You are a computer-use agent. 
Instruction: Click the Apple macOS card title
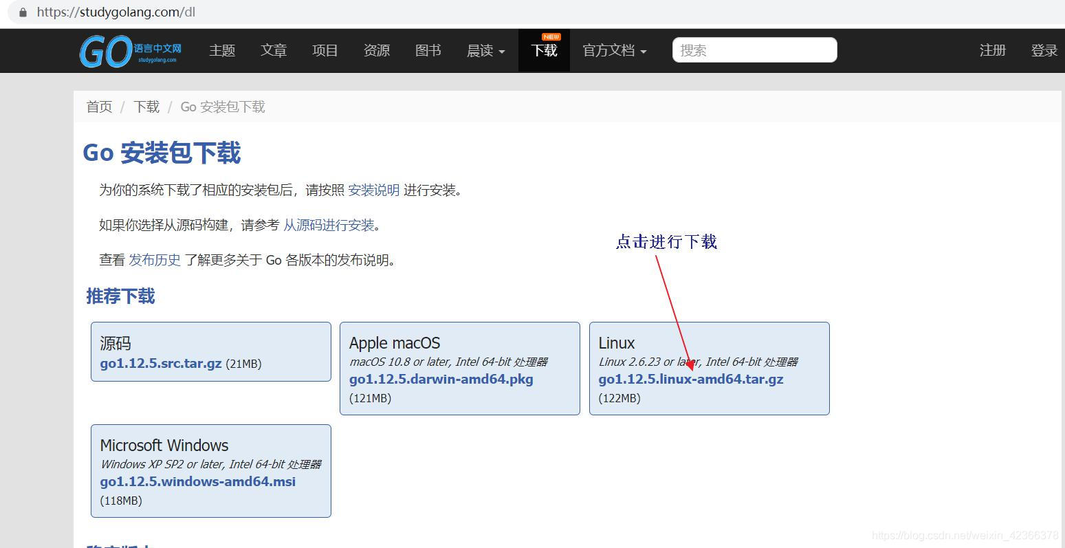(395, 343)
